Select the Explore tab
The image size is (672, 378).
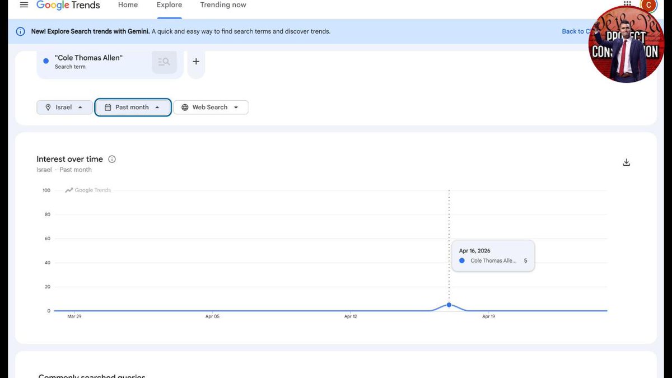click(169, 5)
